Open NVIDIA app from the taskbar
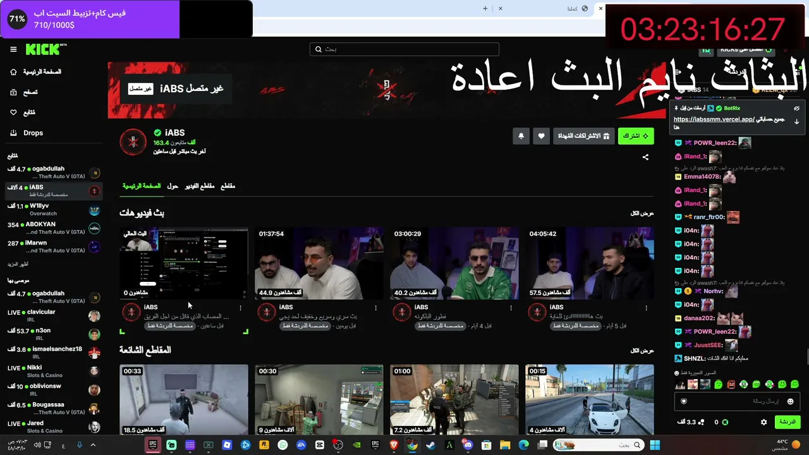Screen dimensions: 809x455 point(356,445)
